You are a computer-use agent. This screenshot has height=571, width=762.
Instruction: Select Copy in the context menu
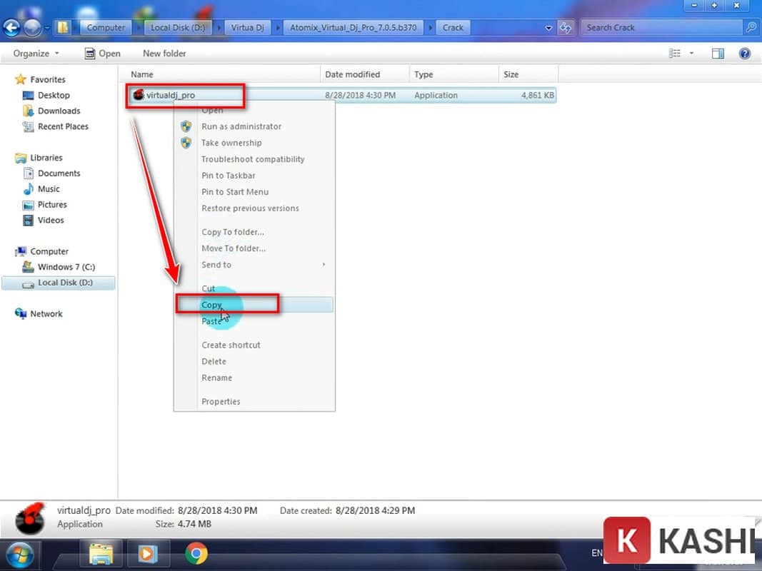pyautogui.click(x=212, y=305)
